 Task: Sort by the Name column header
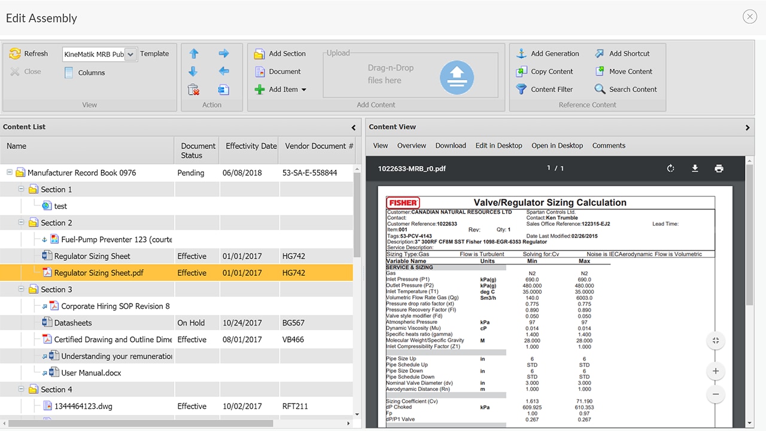click(x=87, y=150)
